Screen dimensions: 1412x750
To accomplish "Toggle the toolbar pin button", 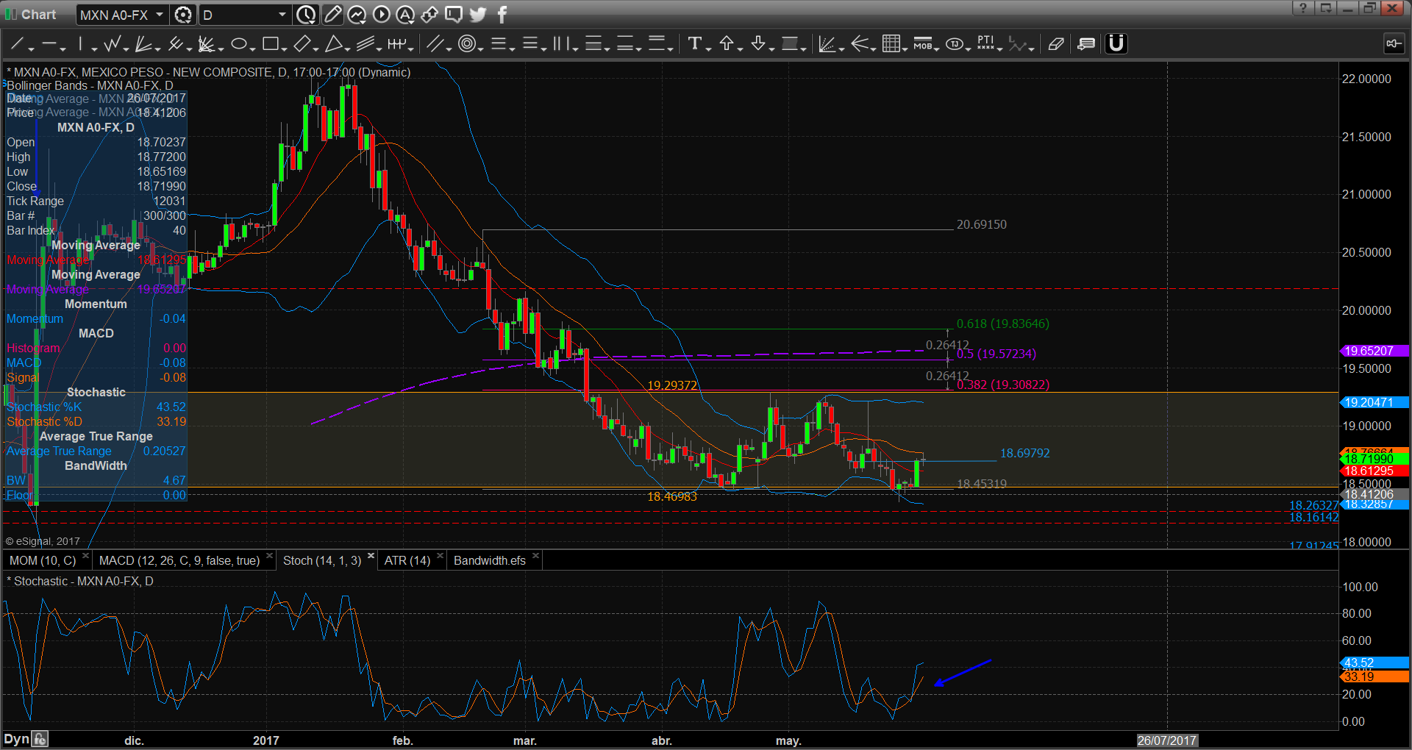I will [1394, 44].
